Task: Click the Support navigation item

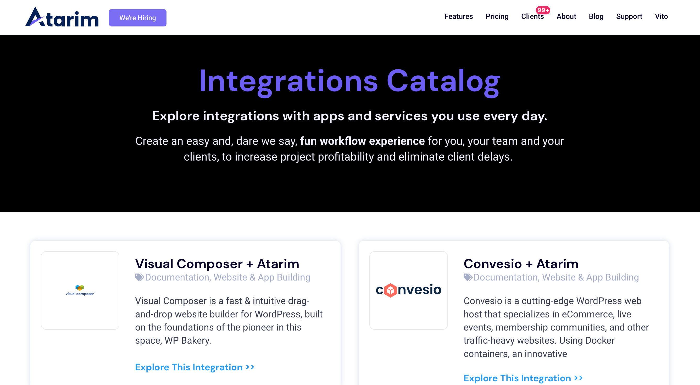Action: (629, 16)
